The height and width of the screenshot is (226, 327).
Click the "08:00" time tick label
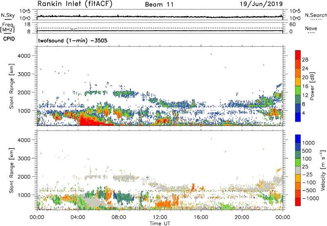(x=119, y=217)
